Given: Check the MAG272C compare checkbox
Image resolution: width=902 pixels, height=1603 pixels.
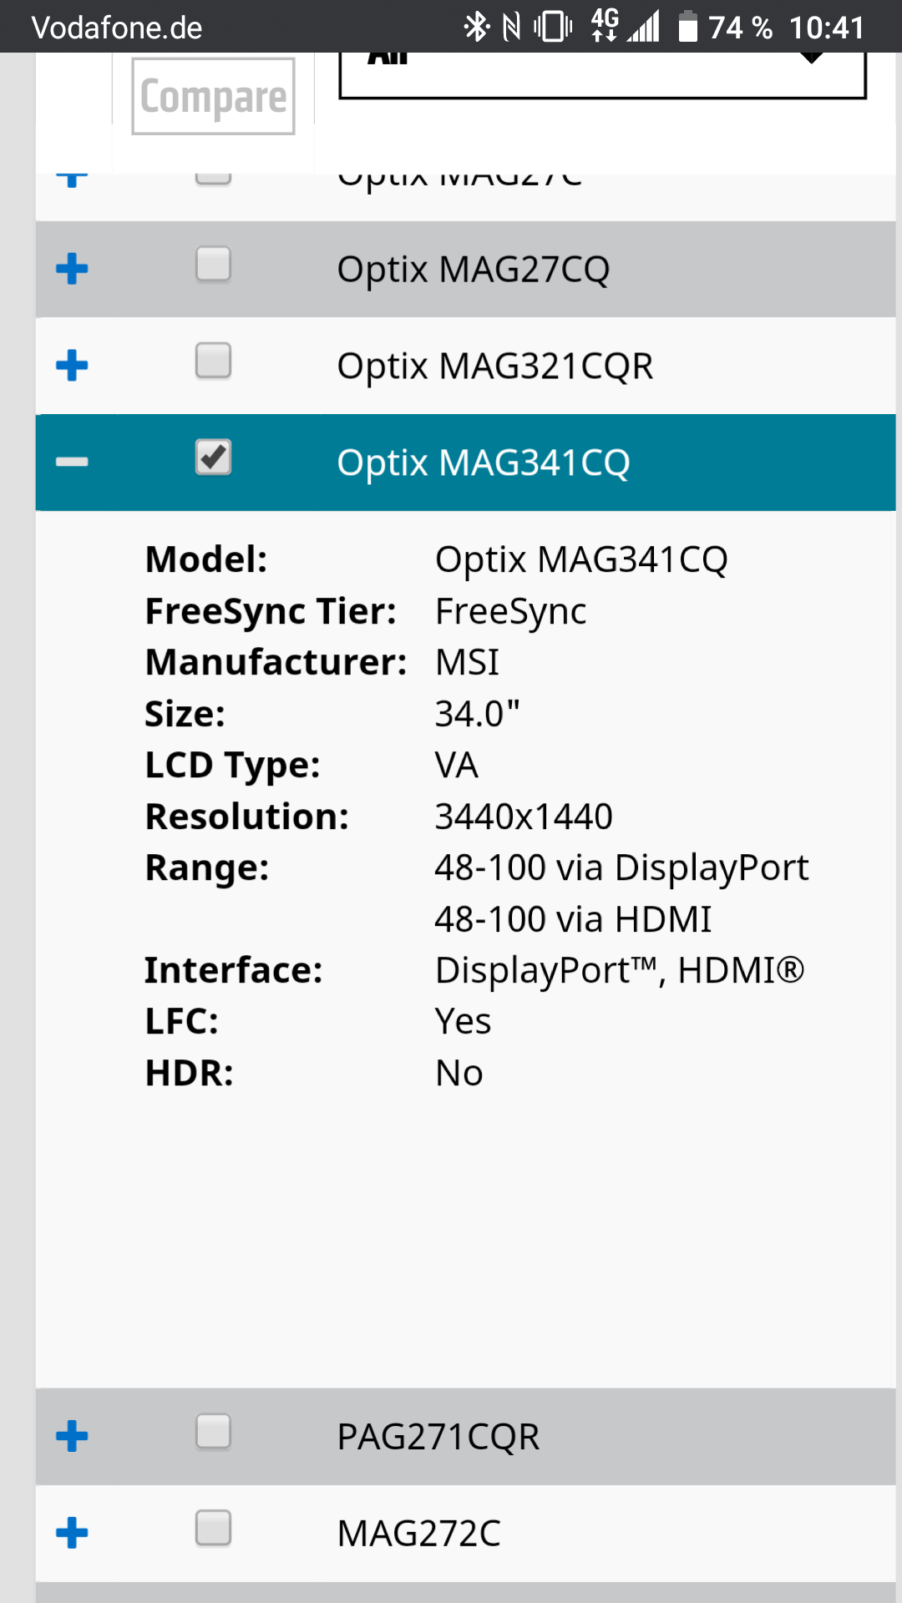Looking at the screenshot, I should [x=213, y=1529].
